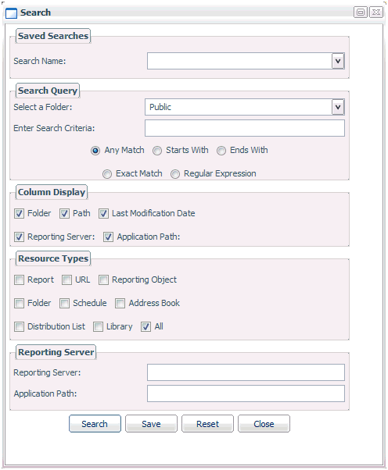Check the Distribution List resource type

tap(20, 326)
